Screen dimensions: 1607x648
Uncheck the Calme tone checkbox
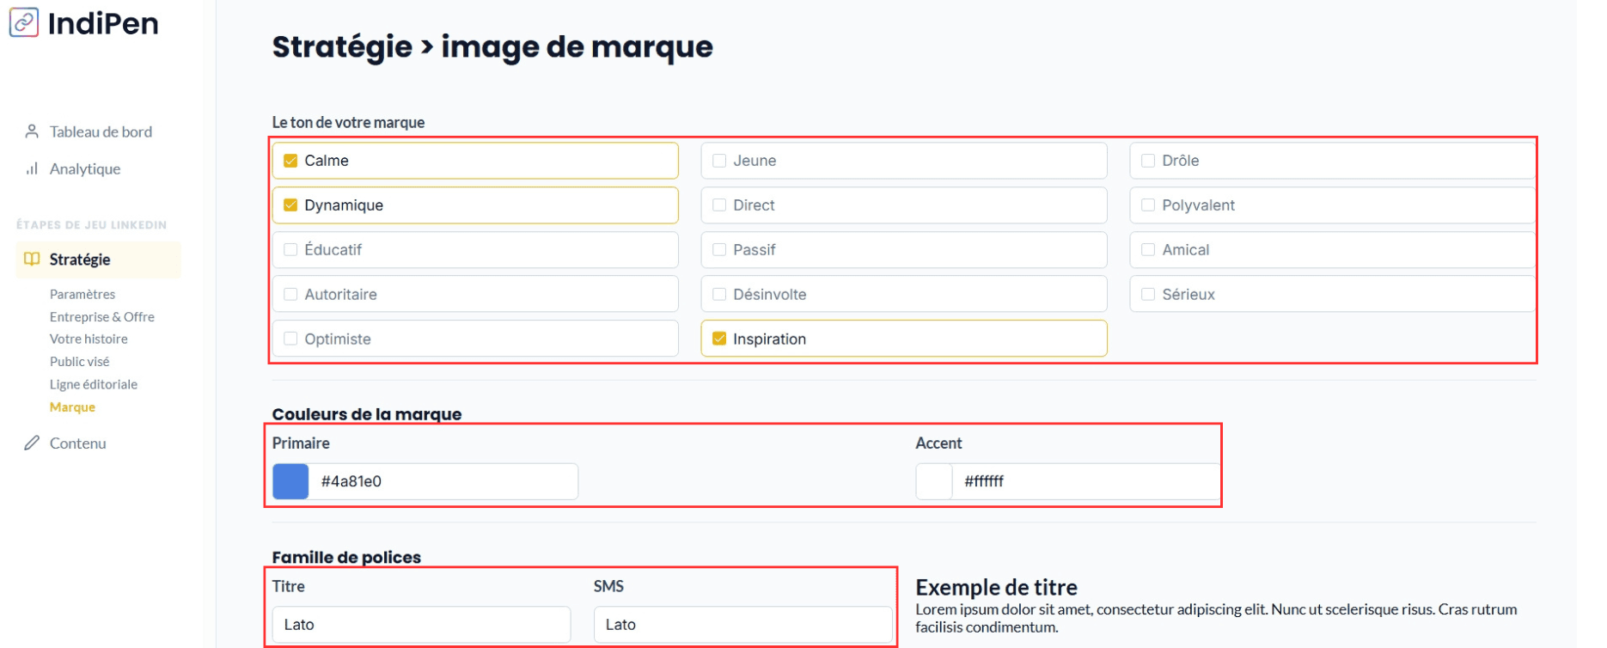(x=290, y=161)
